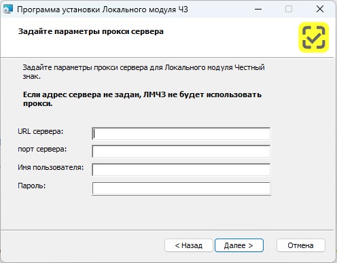Screen dimensions: 337x263
Task: Close the installer window
Action: click(320, 10)
